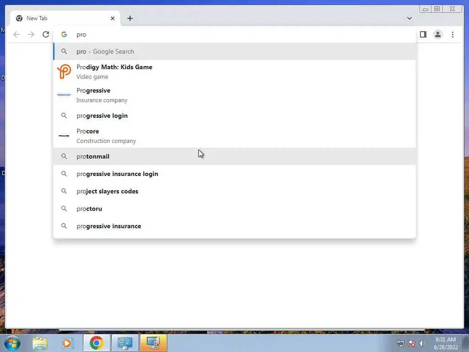Click Google G icon in address bar
The image size is (469, 352).
tap(64, 34)
